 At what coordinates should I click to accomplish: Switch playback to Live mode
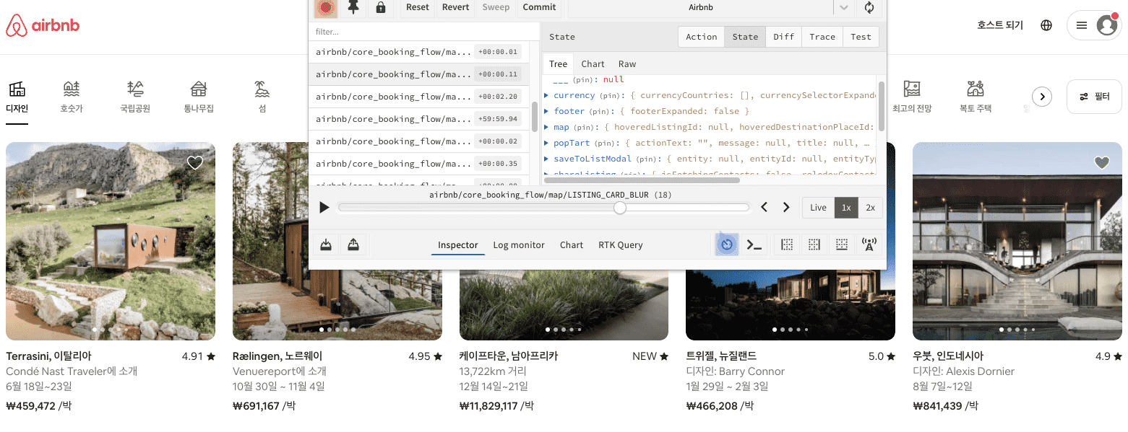click(x=818, y=208)
